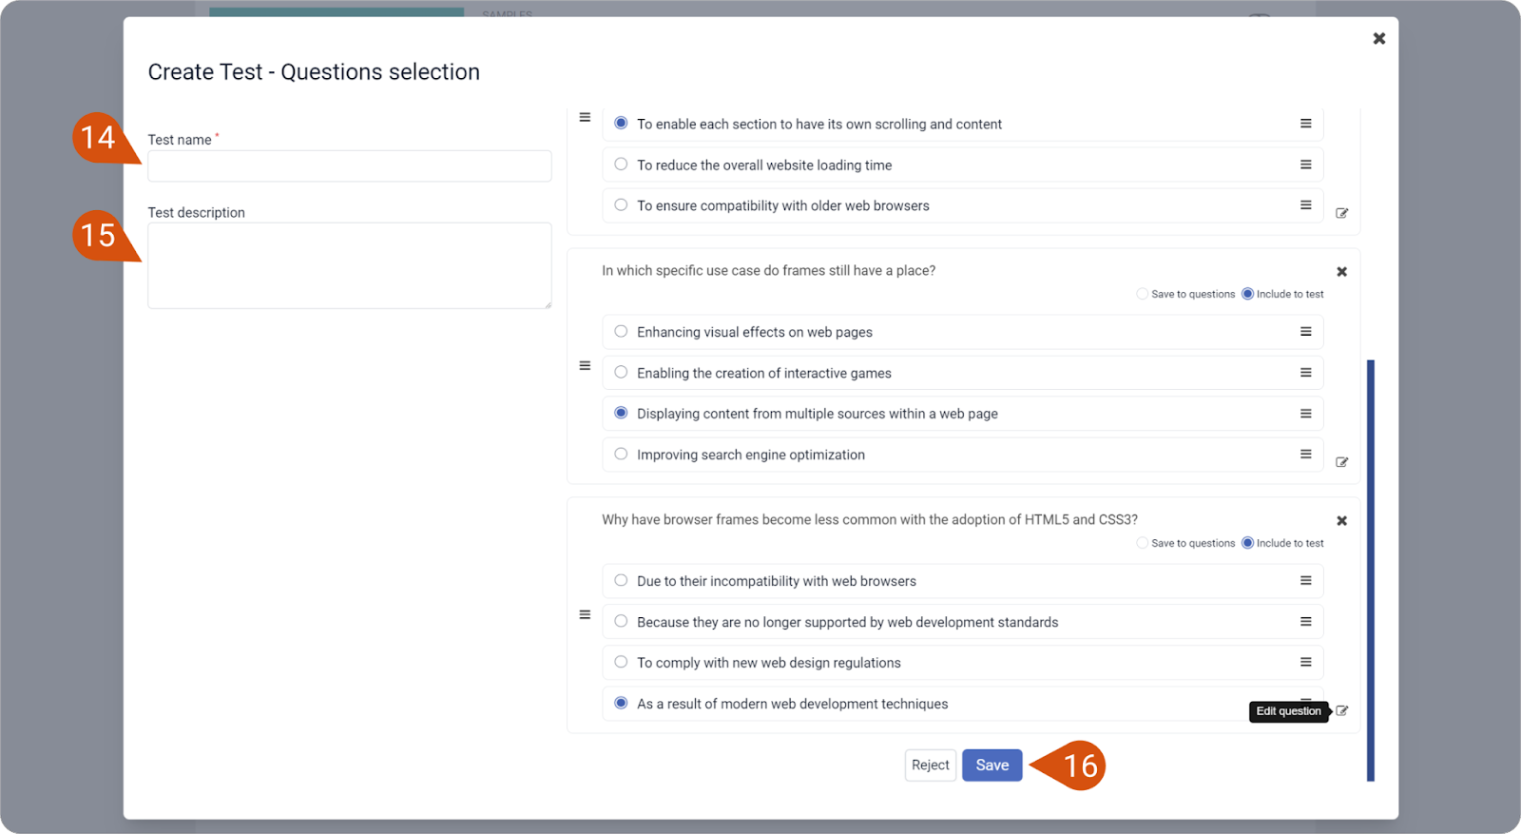The height and width of the screenshot is (834, 1521).
Task: Click edit icon for HTML5 and CSS3 question
Action: click(1341, 710)
